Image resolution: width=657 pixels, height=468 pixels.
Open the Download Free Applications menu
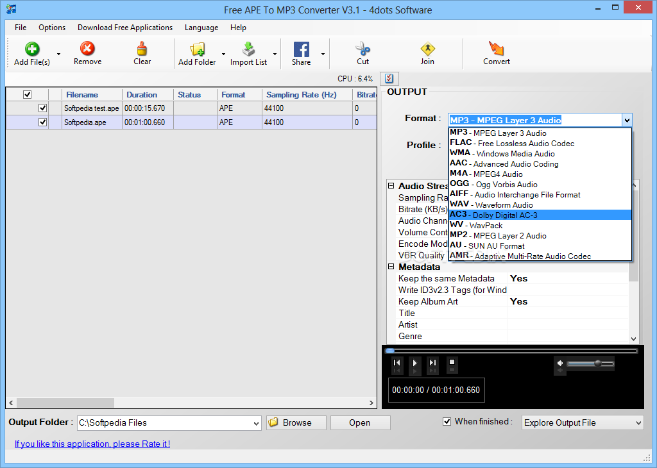pyautogui.click(x=125, y=28)
